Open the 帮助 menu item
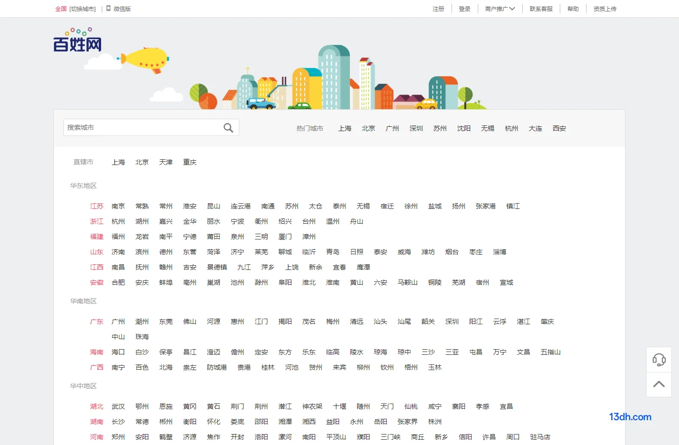 click(573, 9)
